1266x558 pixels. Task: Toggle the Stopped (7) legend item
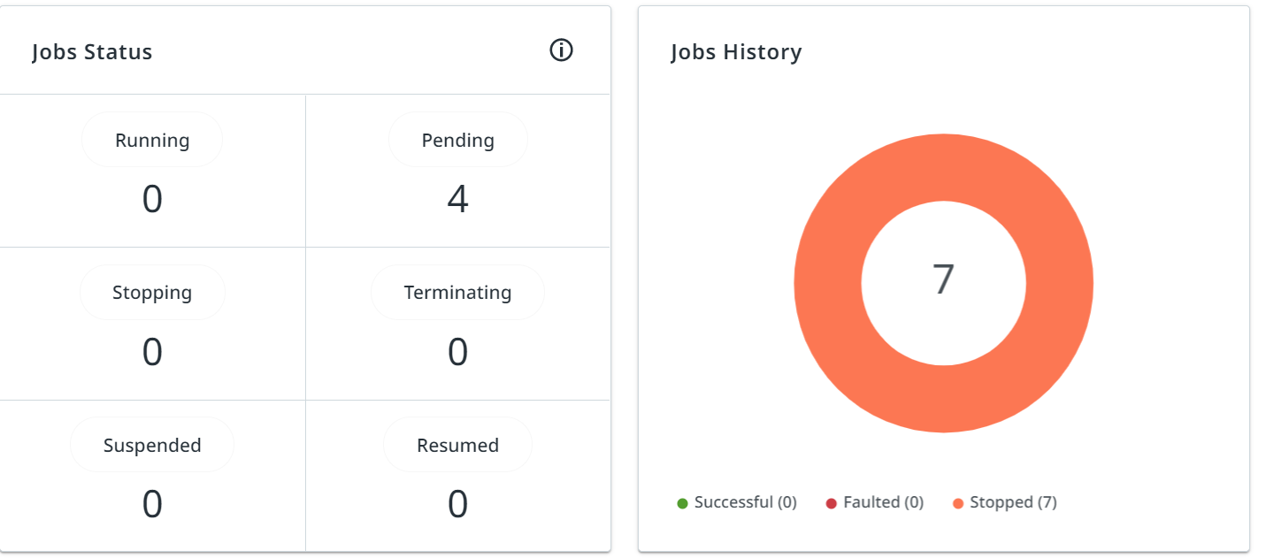tap(1005, 502)
